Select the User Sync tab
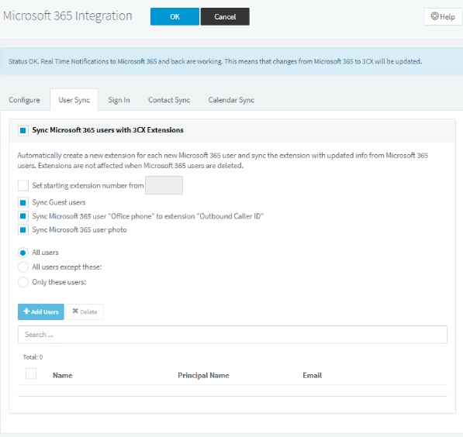 [x=74, y=100]
